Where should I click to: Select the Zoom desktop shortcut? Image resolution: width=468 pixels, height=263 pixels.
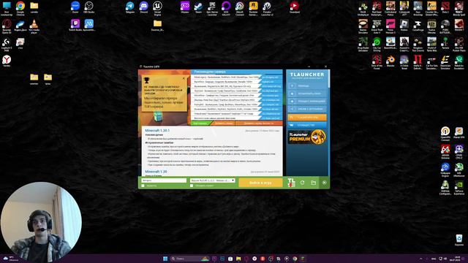point(75,7)
